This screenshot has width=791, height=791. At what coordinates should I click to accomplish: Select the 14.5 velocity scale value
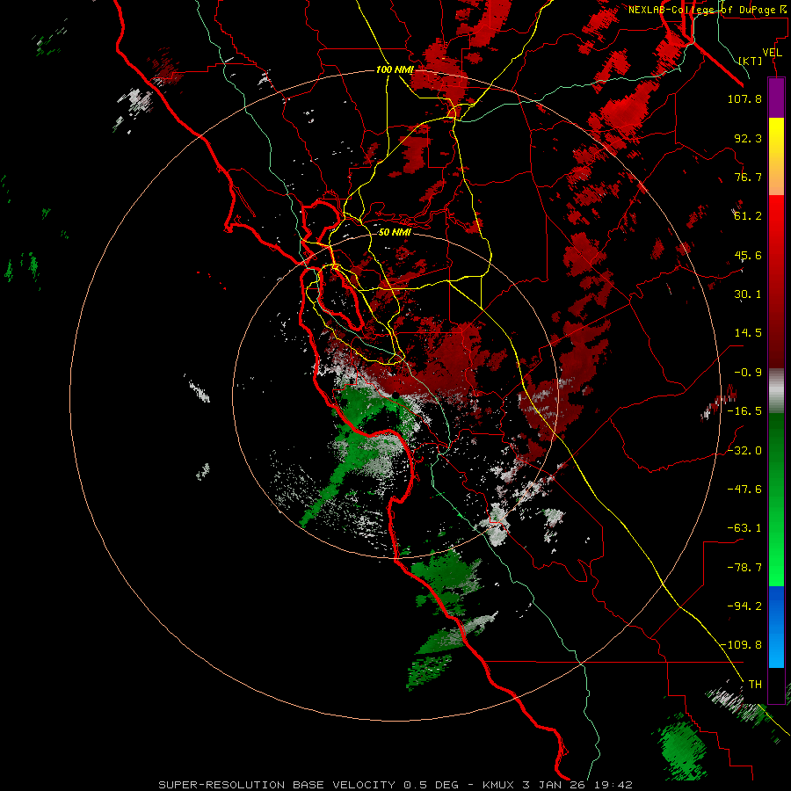(748, 333)
